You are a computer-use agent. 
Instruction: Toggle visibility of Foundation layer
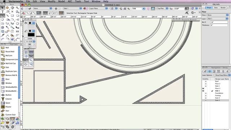206,93
